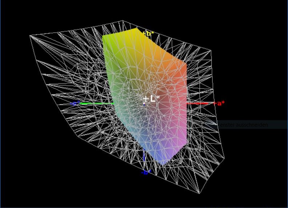This screenshot has width=288, height=208.
Task: Click the +L* axis label at center
Action: click(151, 99)
